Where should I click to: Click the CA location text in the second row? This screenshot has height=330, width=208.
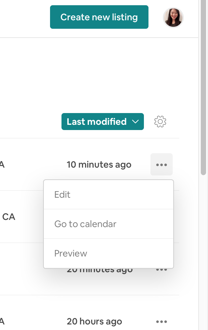[9, 217]
